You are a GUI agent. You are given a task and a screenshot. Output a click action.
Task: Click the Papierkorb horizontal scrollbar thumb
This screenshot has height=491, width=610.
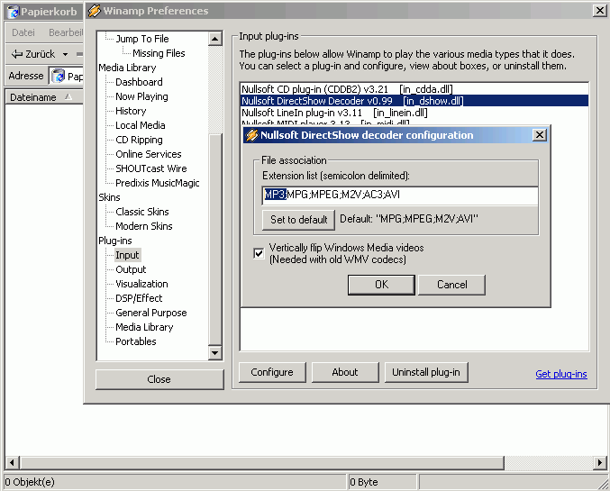tap(262, 462)
